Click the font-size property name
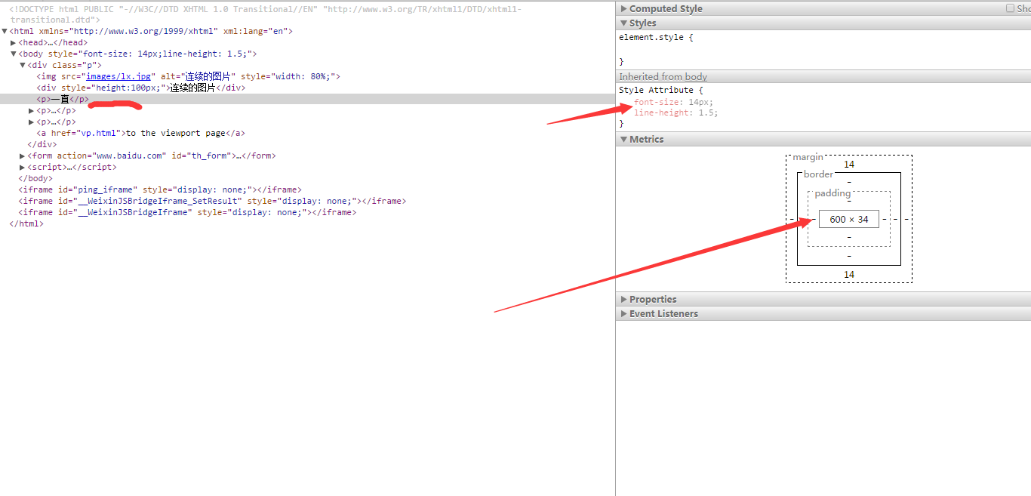The width and height of the screenshot is (1031, 496). point(658,102)
